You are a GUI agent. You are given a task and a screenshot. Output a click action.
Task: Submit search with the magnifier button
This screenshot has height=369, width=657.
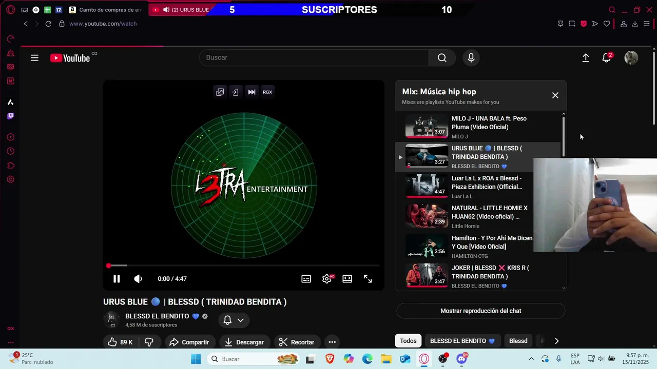442,57
